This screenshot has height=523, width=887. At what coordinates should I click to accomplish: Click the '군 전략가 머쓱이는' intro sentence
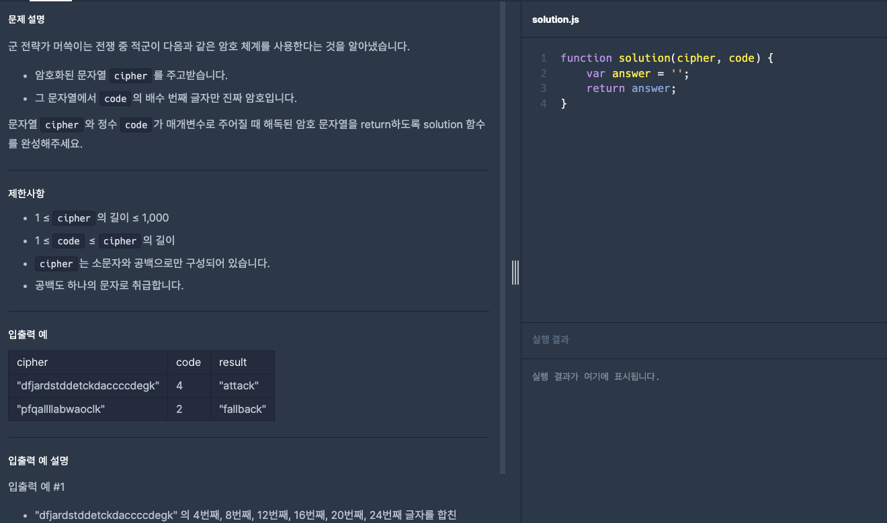click(209, 46)
